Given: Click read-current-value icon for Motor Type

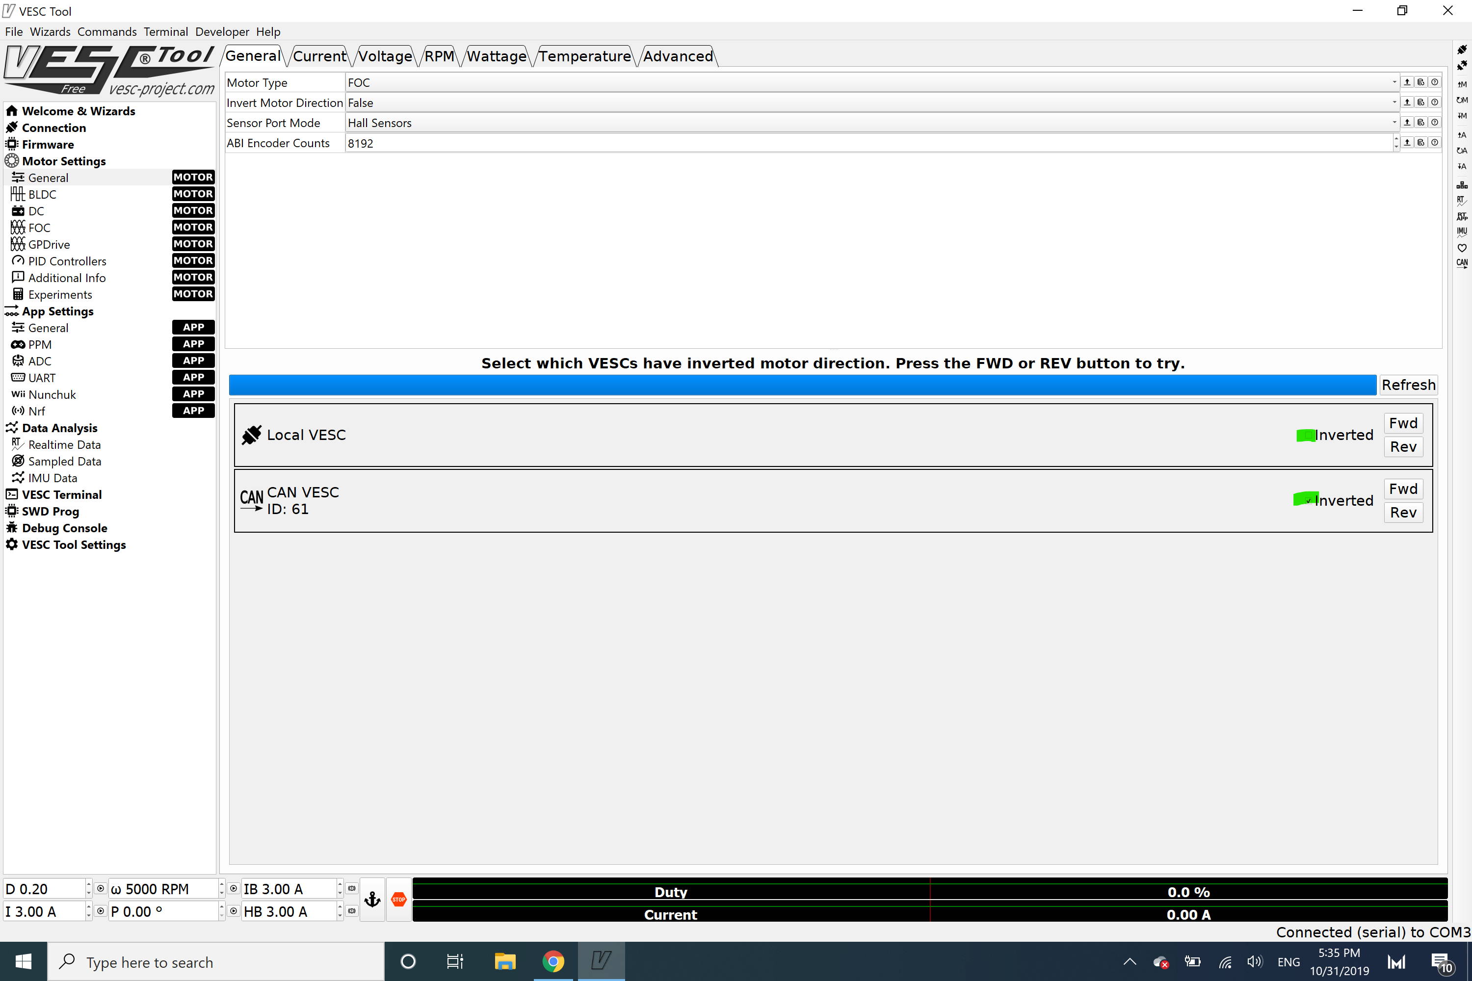Looking at the screenshot, I should [1407, 82].
